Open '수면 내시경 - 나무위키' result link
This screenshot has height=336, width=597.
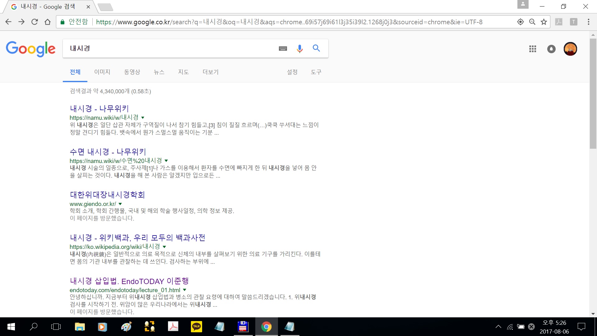coord(108,152)
